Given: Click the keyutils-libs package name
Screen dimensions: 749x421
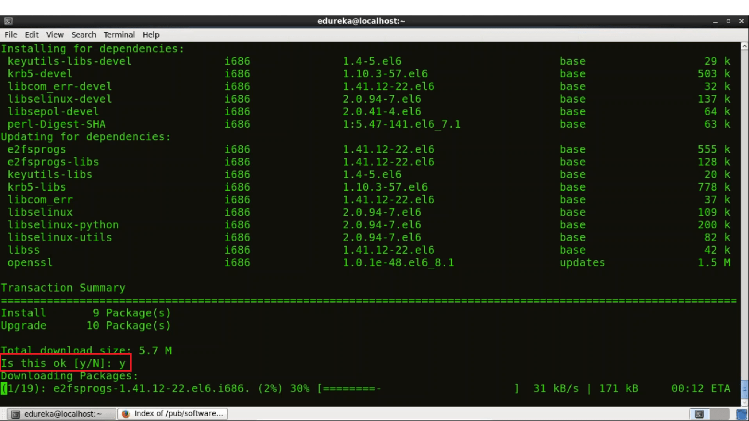Looking at the screenshot, I should pyautogui.click(x=50, y=175).
